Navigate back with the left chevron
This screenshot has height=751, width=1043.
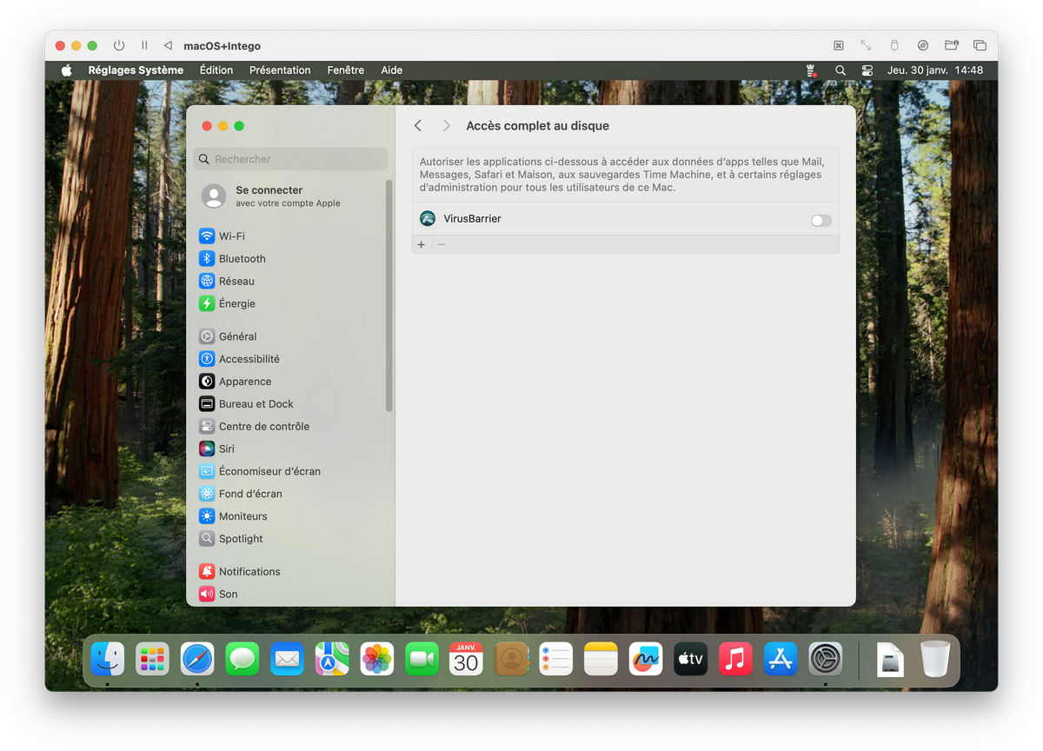point(418,126)
